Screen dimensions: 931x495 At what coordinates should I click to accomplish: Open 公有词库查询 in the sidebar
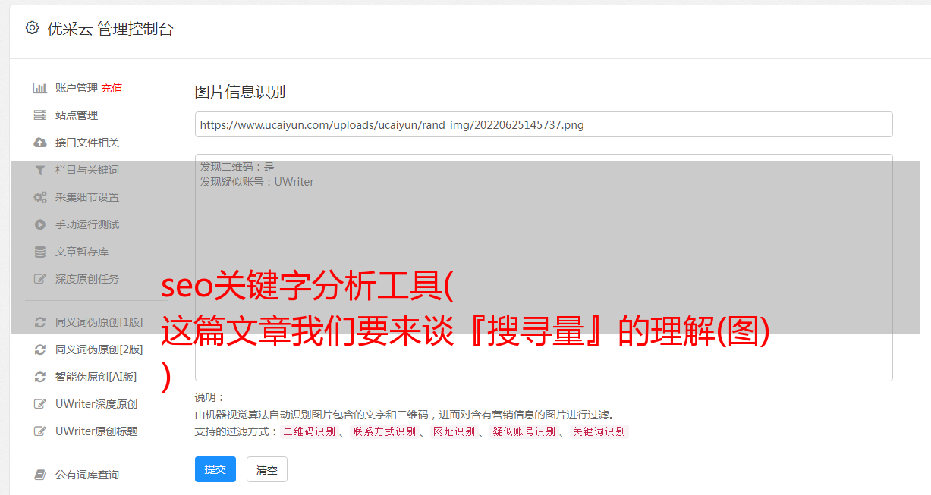click(86, 475)
